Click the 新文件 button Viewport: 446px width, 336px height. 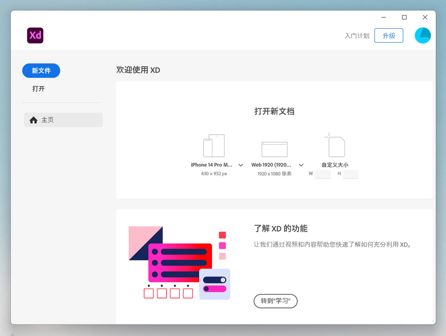tap(41, 71)
